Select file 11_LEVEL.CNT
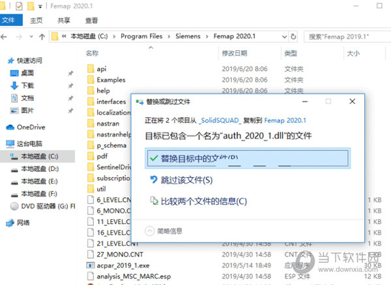The width and height of the screenshot is (391, 285). pos(113,222)
